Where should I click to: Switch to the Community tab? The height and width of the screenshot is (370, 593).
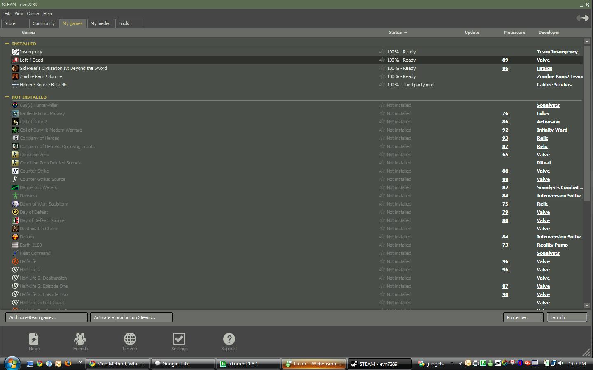[x=44, y=23]
